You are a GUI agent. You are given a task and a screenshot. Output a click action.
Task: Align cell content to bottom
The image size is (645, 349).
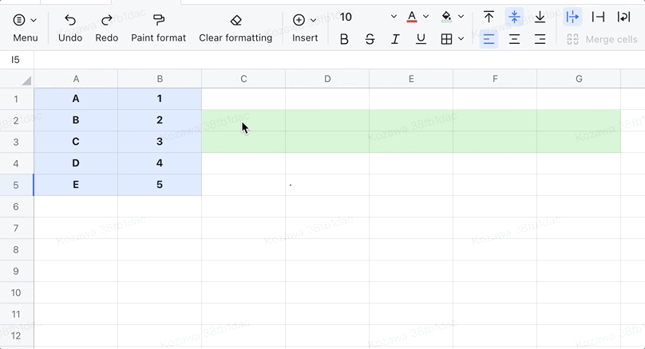pos(540,17)
